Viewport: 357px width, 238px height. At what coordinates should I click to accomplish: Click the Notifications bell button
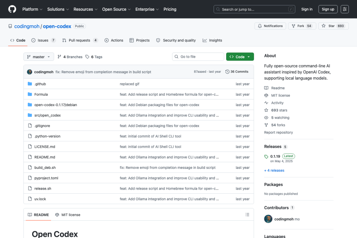click(x=270, y=26)
